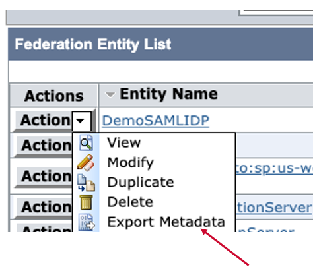
Task: Click the View magnifier icon
Action: [86, 143]
